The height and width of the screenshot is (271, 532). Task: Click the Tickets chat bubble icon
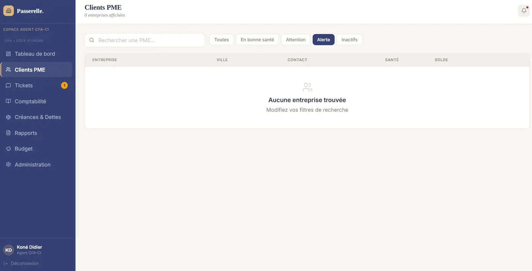click(8, 86)
